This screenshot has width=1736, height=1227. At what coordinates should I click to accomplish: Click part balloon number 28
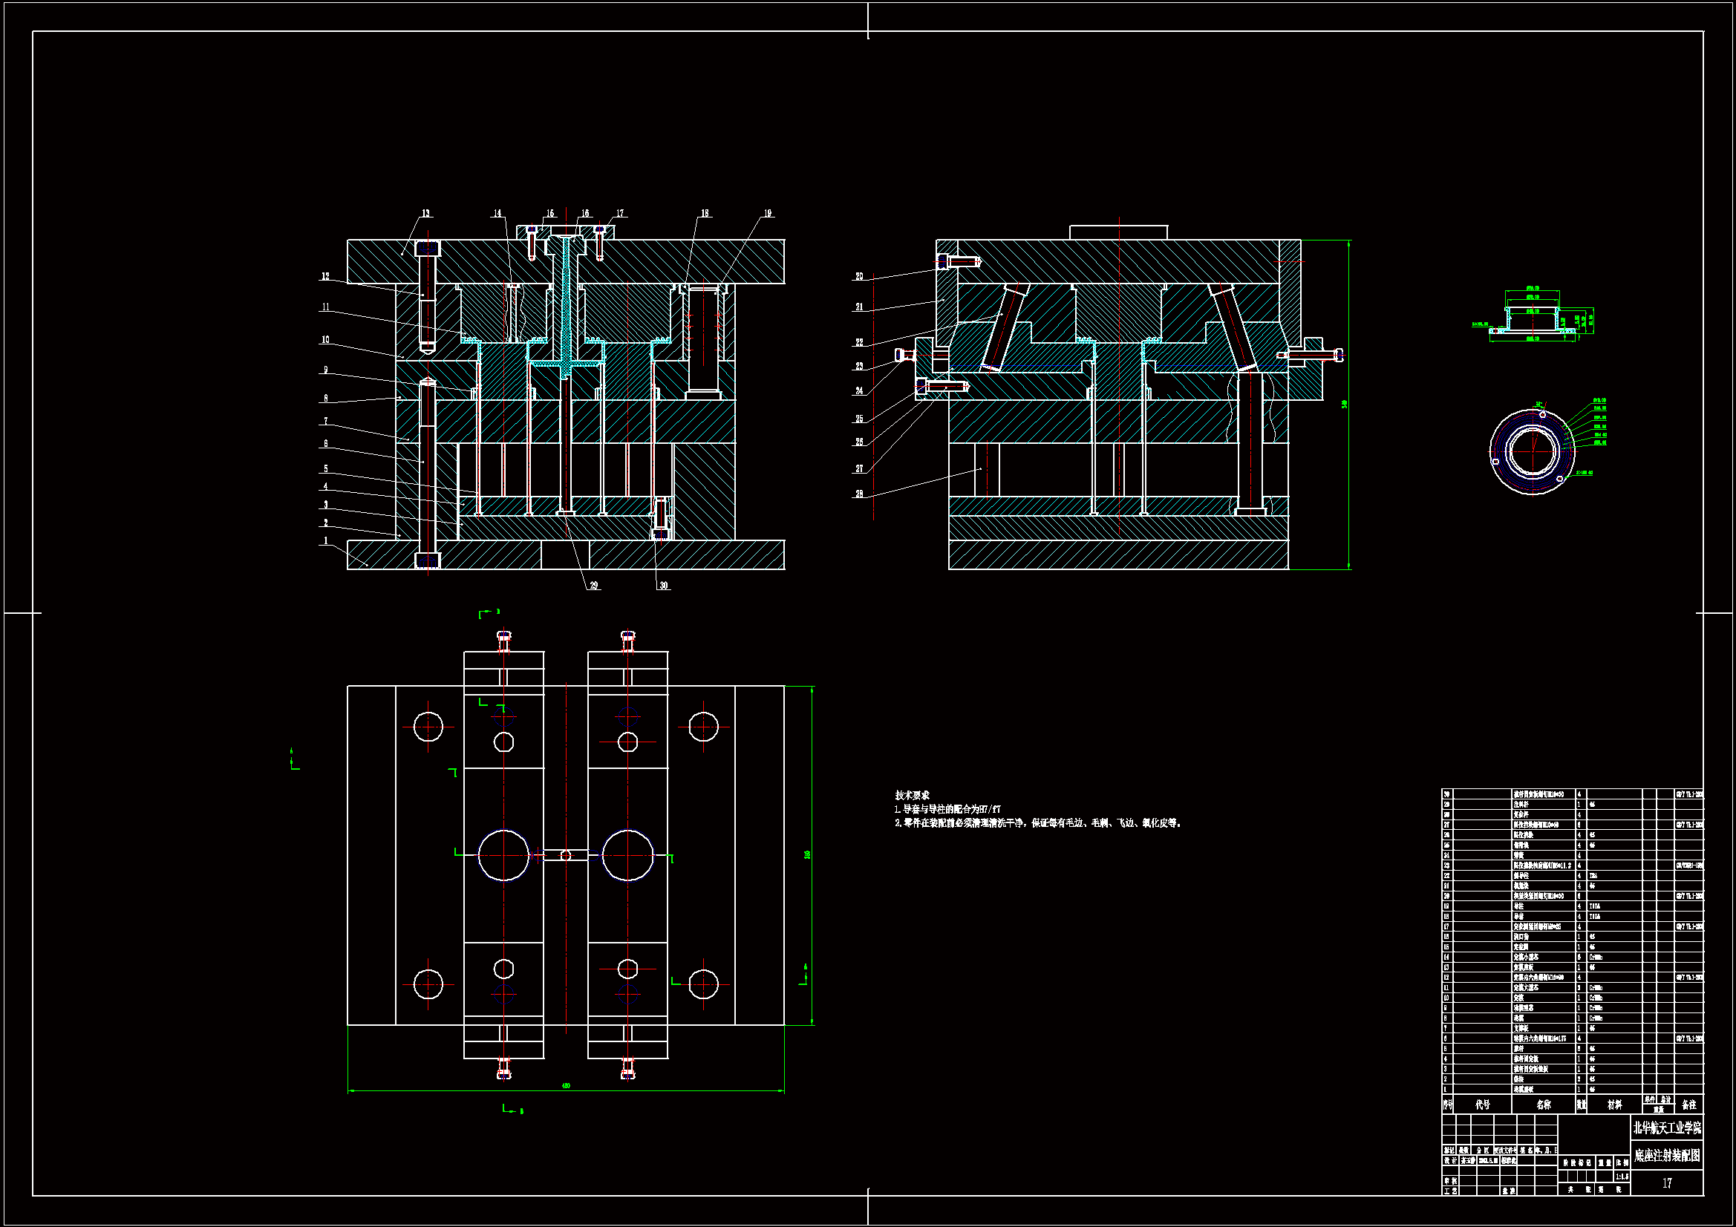point(859,494)
